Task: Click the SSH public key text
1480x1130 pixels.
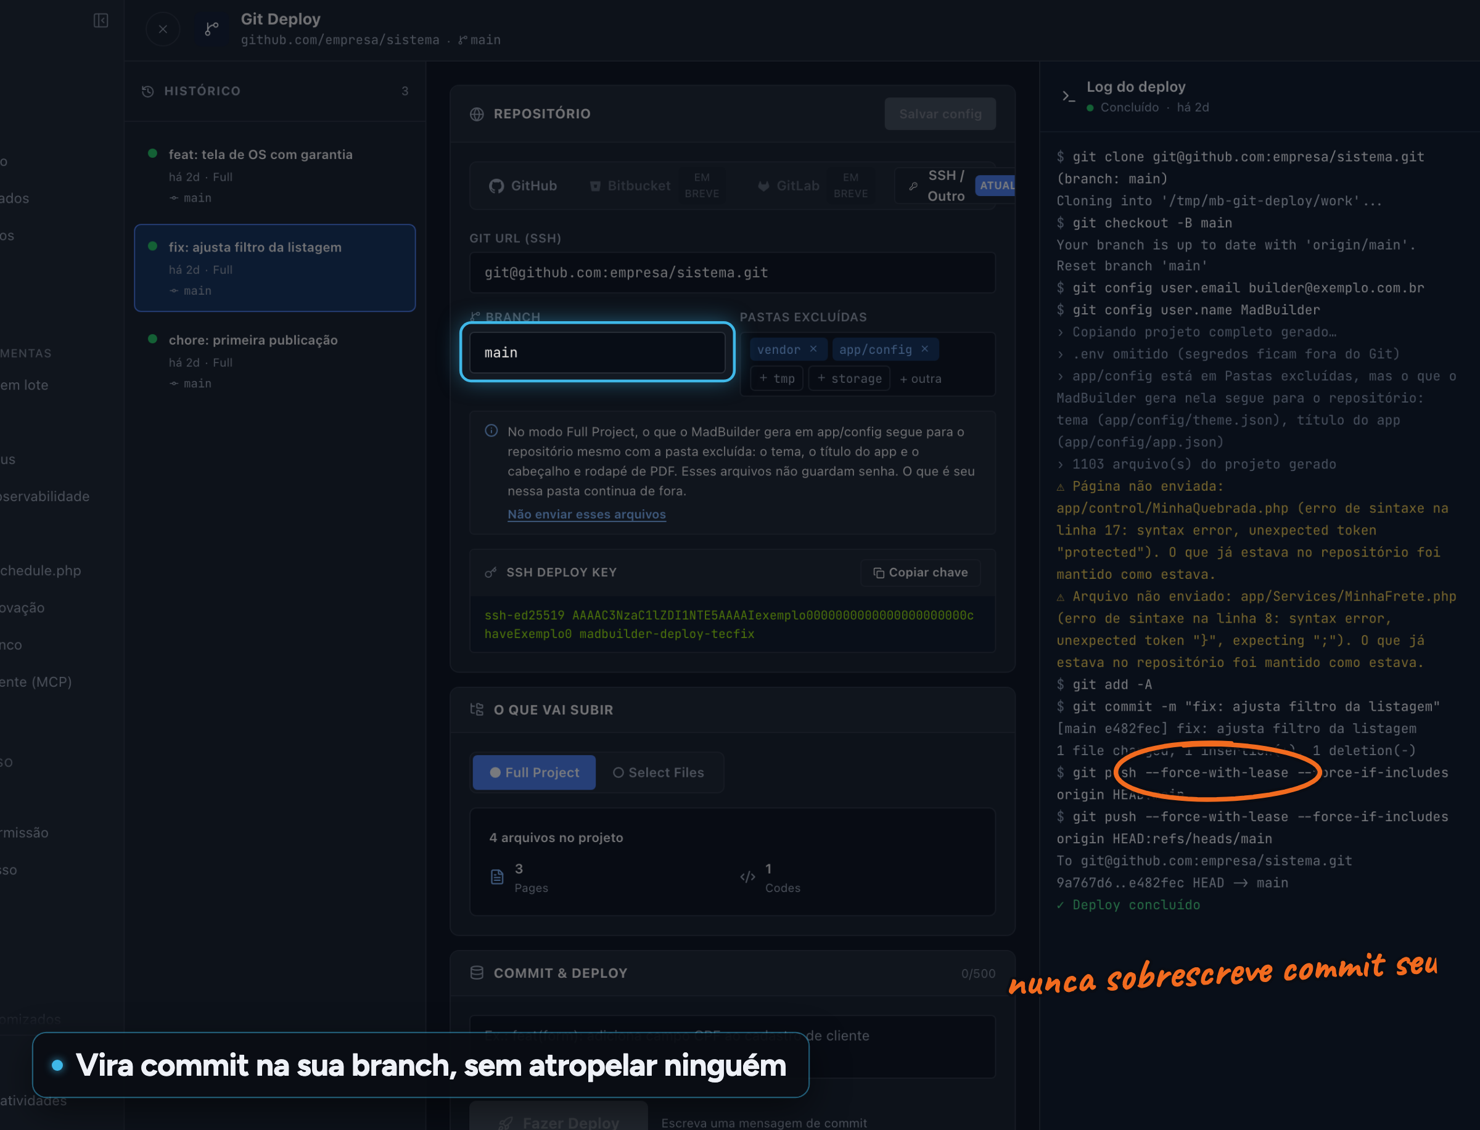Action: [x=730, y=624]
